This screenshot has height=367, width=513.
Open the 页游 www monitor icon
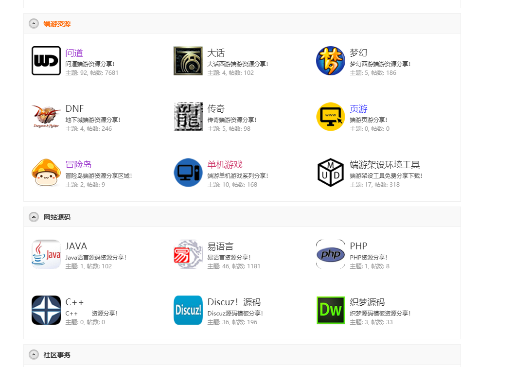tap(331, 117)
